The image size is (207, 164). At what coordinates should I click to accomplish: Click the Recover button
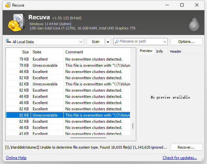click(186, 147)
